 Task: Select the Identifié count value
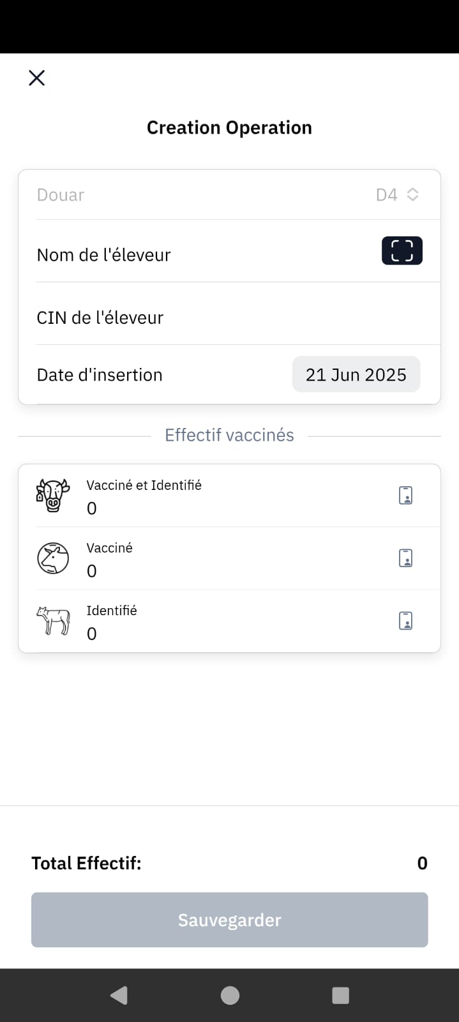[92, 634]
